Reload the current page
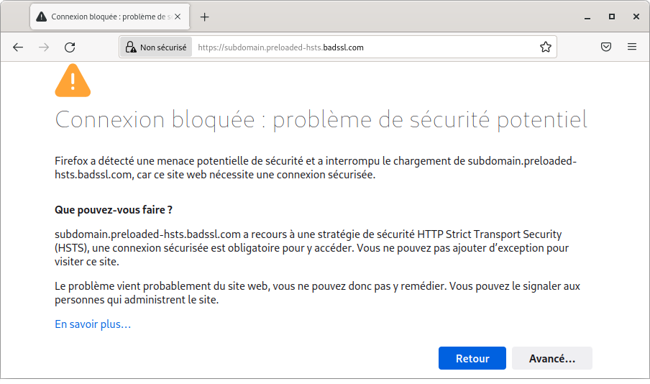 (x=70, y=47)
